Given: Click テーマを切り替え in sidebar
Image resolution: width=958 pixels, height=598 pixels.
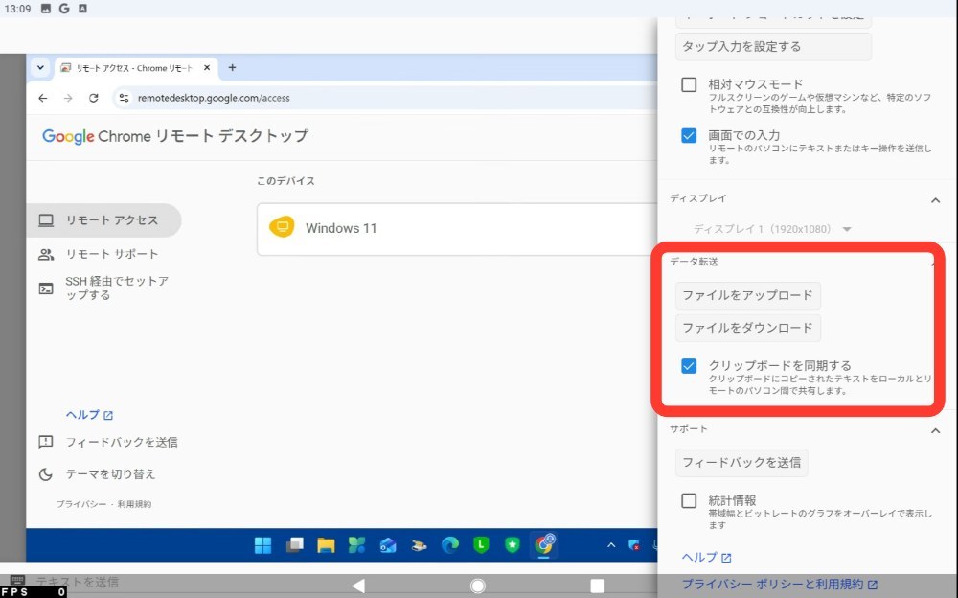Looking at the screenshot, I should (x=97, y=473).
